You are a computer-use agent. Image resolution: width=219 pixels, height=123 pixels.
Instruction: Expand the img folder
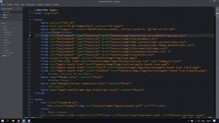tap(5, 45)
